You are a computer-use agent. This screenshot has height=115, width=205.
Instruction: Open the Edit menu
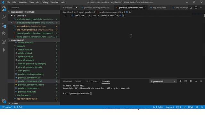pyautogui.click(x=14, y=2)
